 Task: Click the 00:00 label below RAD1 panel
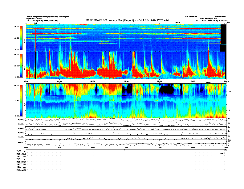(26, 81)
